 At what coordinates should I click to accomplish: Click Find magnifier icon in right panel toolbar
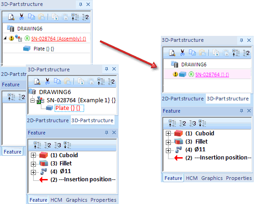click(172, 53)
